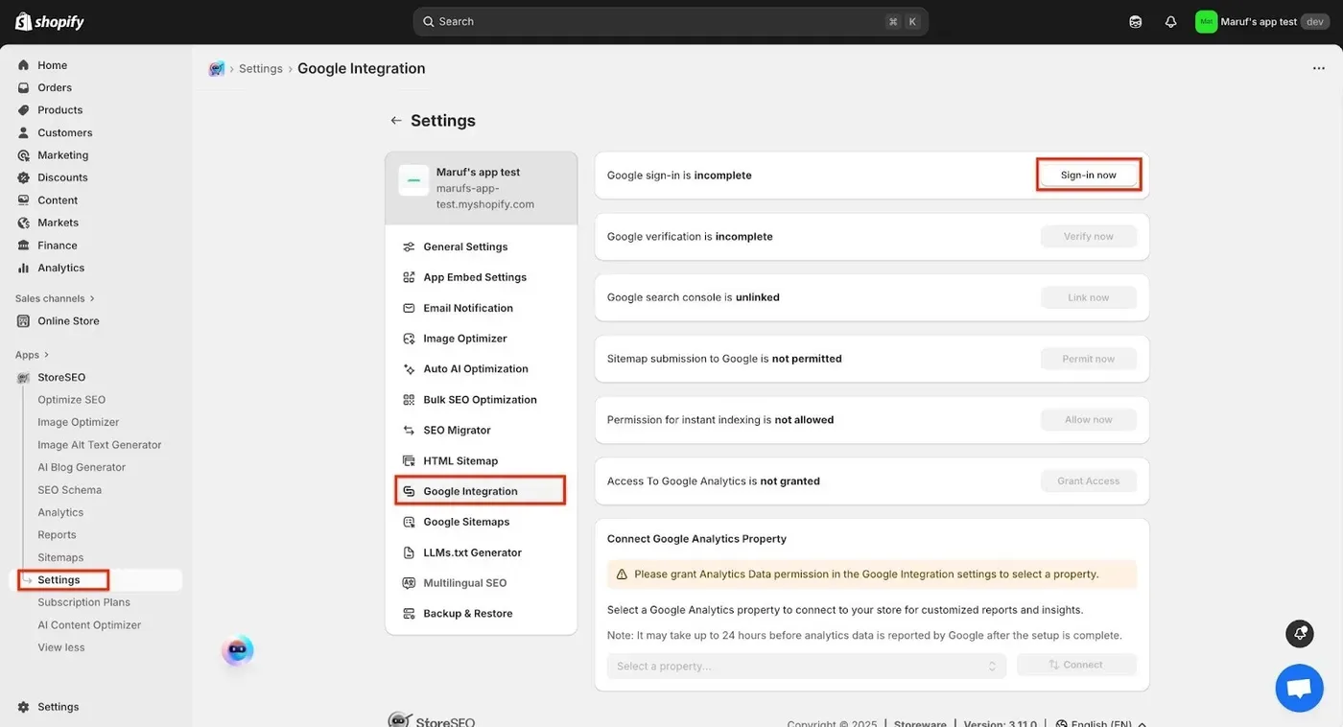Click the Products tag icon
The height and width of the screenshot is (727, 1343).
(x=24, y=110)
